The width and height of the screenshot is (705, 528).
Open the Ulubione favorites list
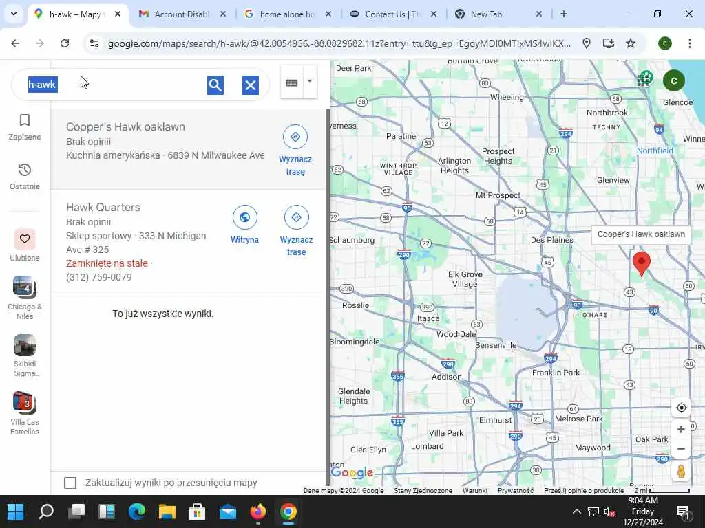tap(25, 245)
